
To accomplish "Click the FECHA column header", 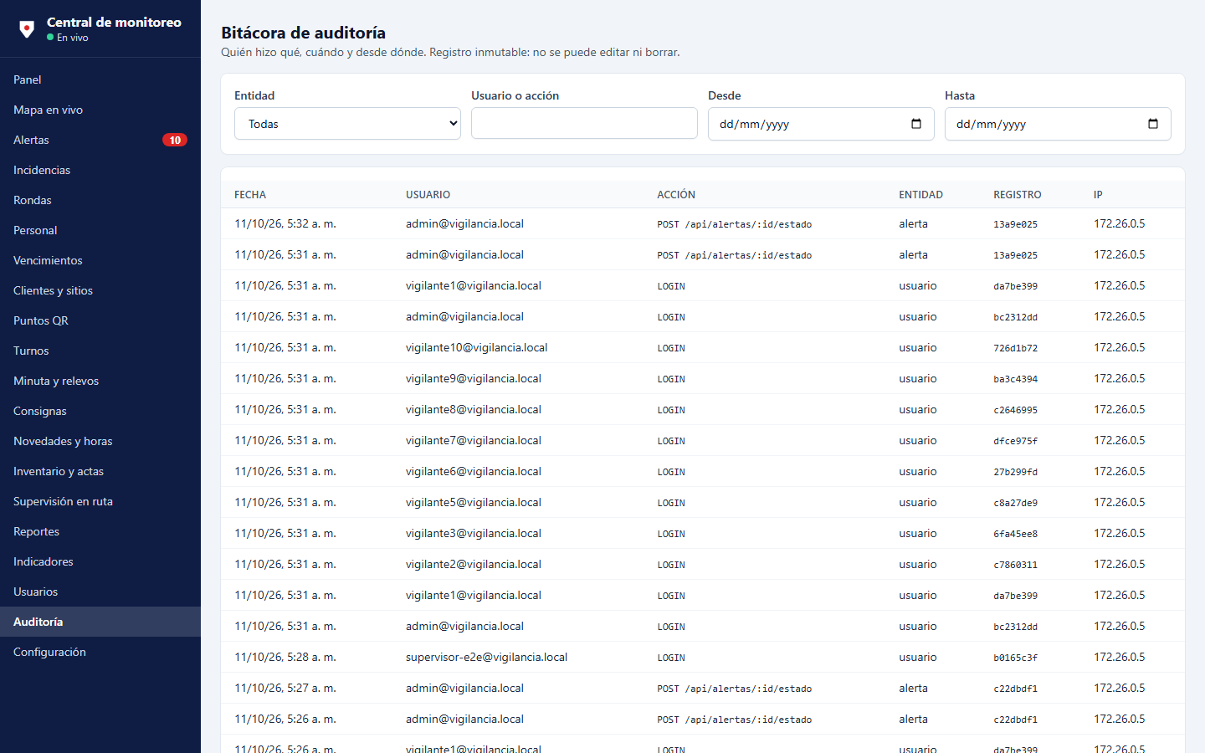I will [250, 195].
